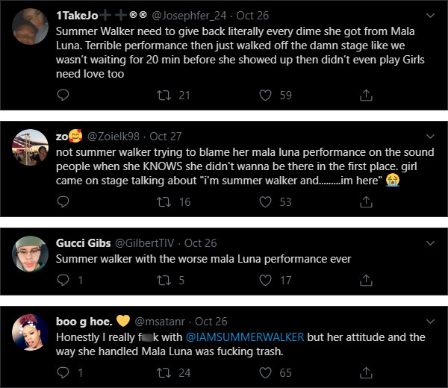The height and width of the screenshot is (388, 448).
Task: Open the chevron menu on Gucci Gibs' tweet
Action: coord(428,243)
